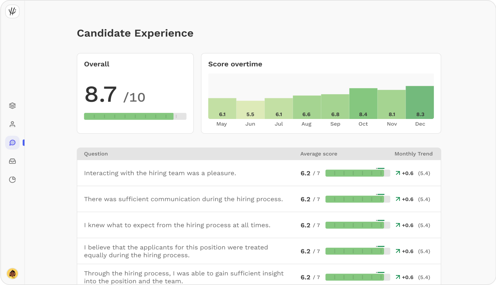Viewport: 496px width, 285px height.
Task: Click the May bar showing 6.1
Action: [222, 108]
